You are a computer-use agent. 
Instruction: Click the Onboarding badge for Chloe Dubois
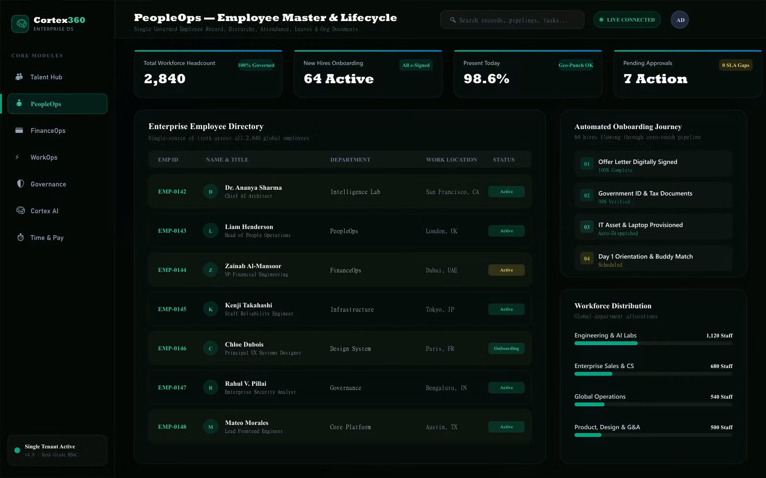click(507, 348)
